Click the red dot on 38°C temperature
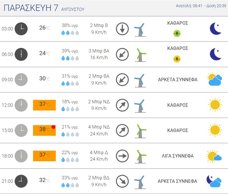The width and height of the screenshot is (228, 194). coord(53,127)
